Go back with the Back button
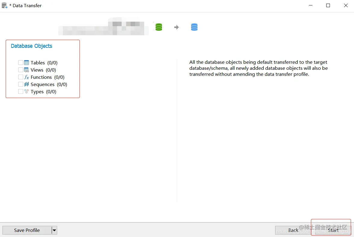The height and width of the screenshot is (237, 354). point(293,230)
